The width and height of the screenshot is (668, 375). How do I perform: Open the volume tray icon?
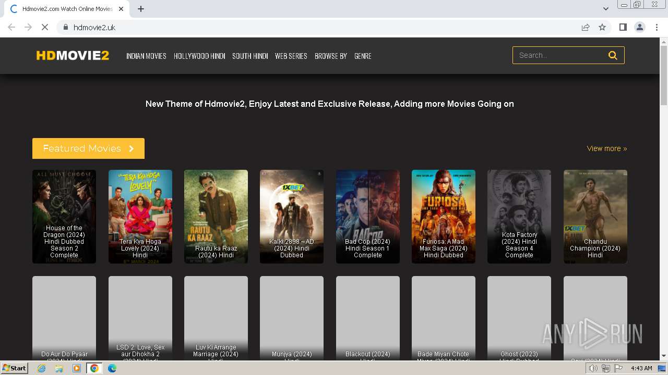[x=593, y=368]
